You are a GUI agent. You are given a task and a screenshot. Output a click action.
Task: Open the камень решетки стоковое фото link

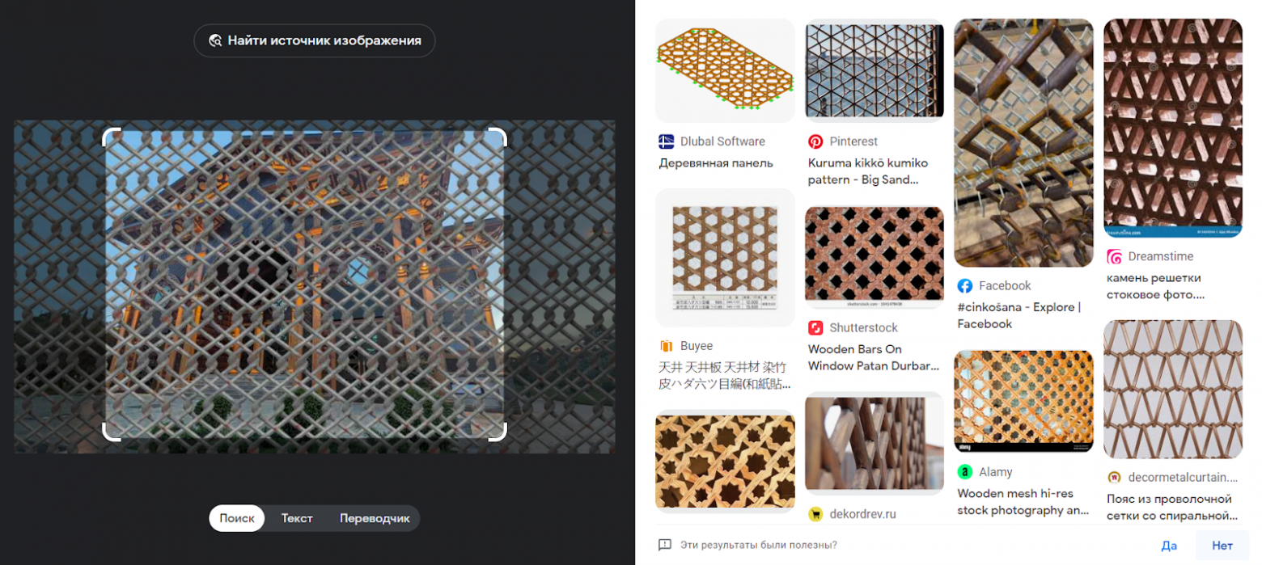coord(1157,286)
